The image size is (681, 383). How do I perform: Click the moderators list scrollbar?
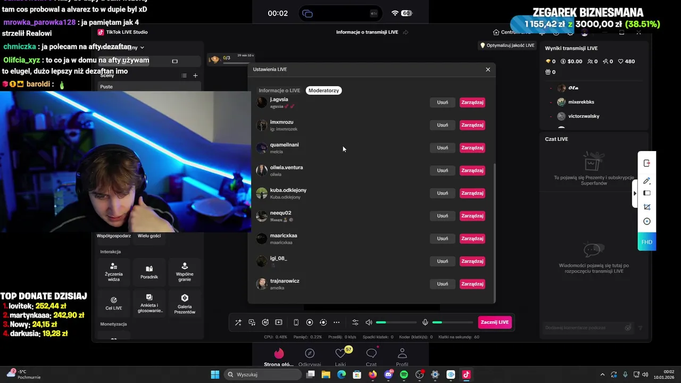[x=495, y=233]
